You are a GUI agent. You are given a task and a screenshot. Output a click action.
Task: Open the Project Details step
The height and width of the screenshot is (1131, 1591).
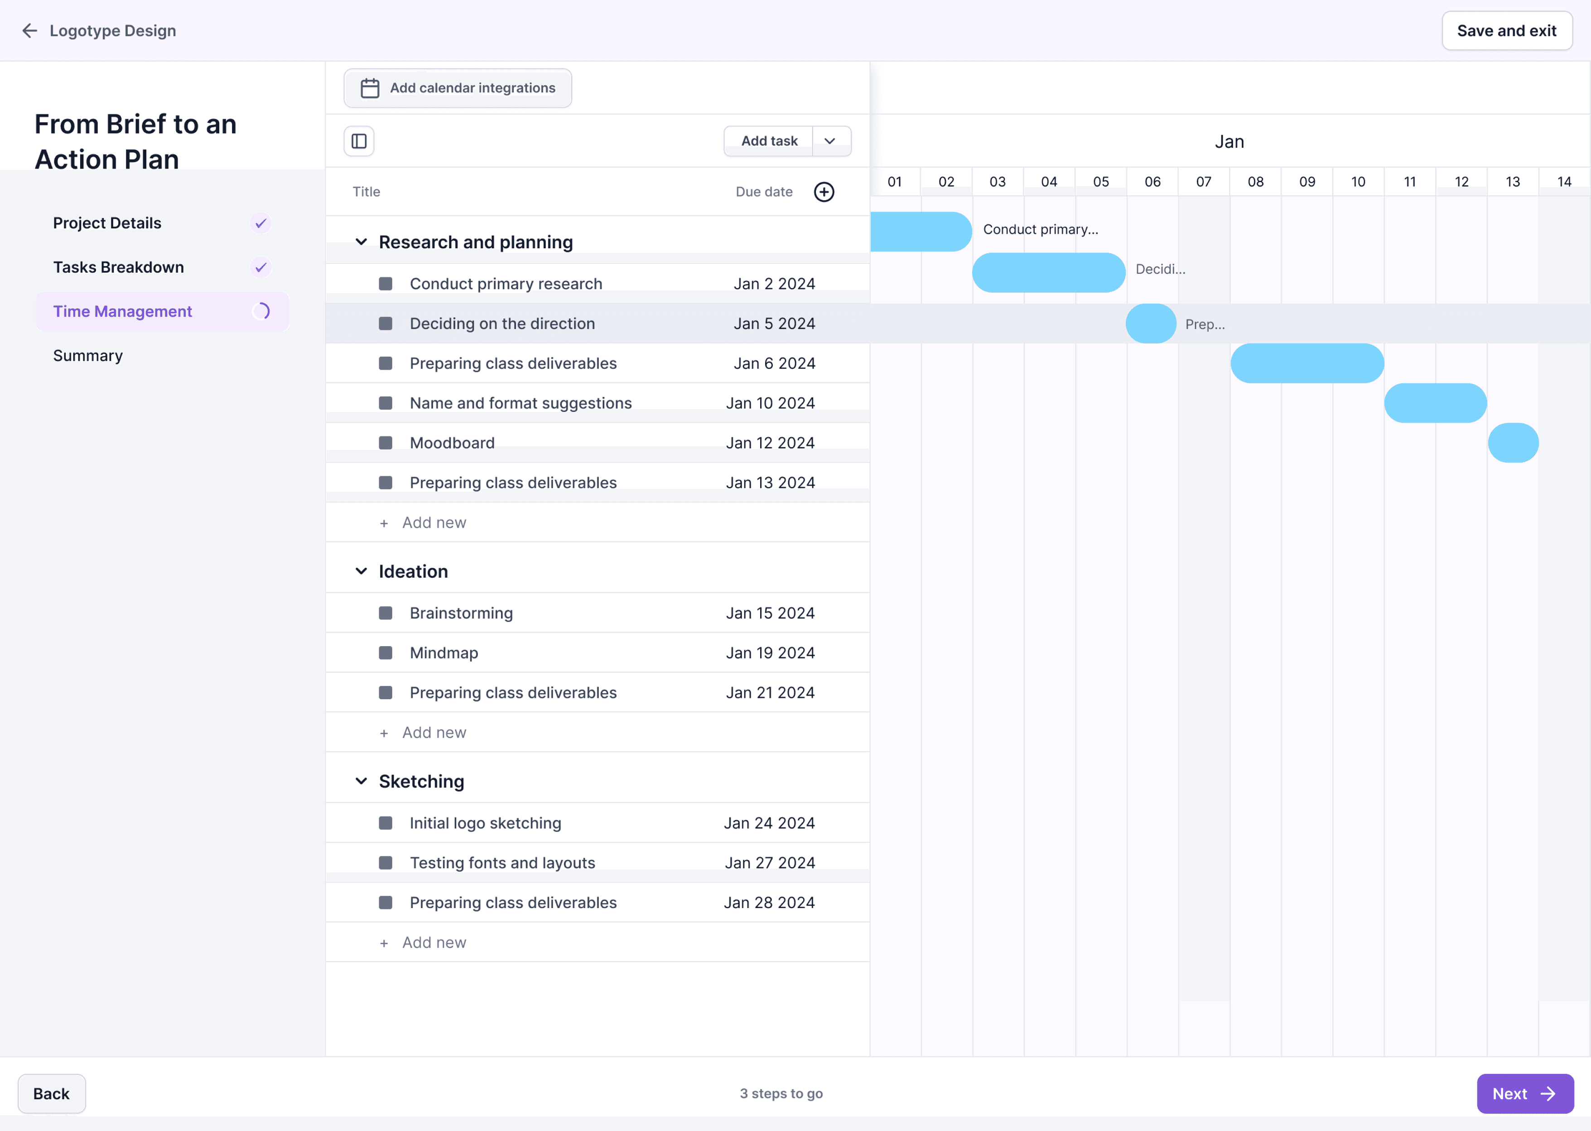(107, 223)
